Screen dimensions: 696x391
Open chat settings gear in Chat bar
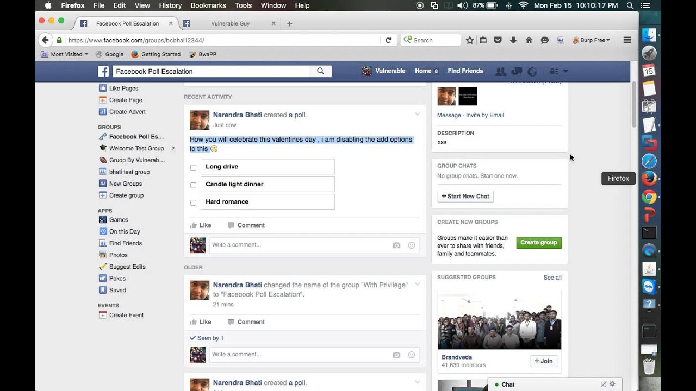click(x=612, y=384)
